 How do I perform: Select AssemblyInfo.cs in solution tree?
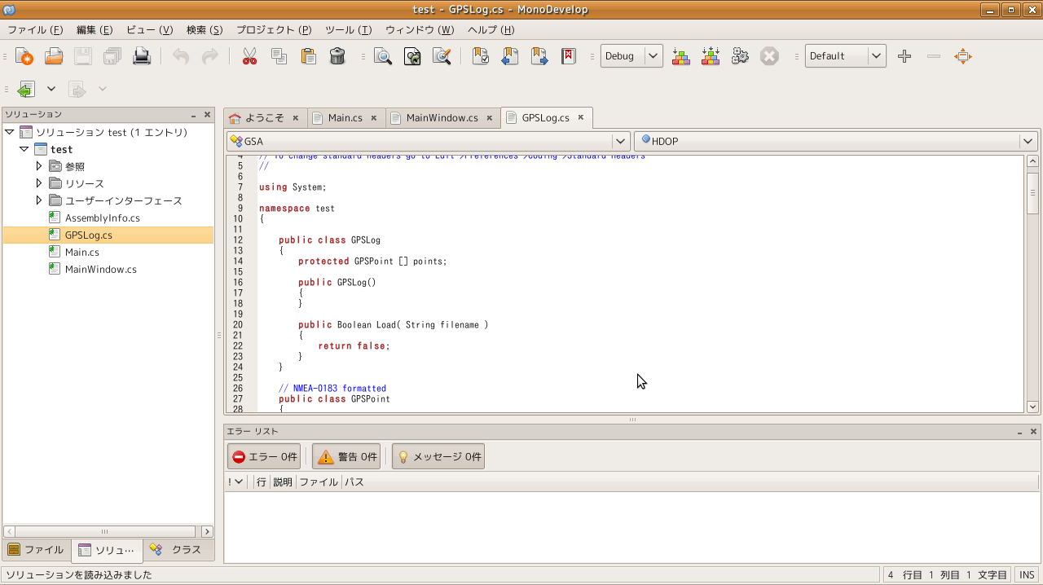point(103,218)
